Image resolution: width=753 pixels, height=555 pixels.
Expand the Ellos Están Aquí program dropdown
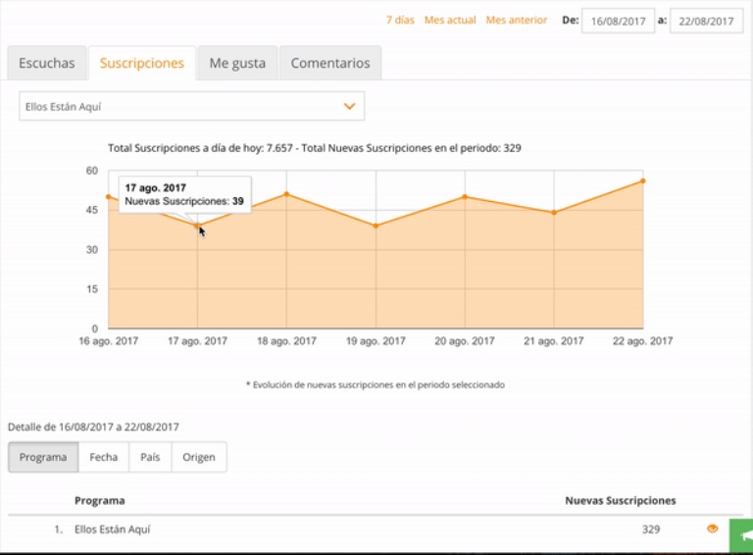(x=191, y=106)
